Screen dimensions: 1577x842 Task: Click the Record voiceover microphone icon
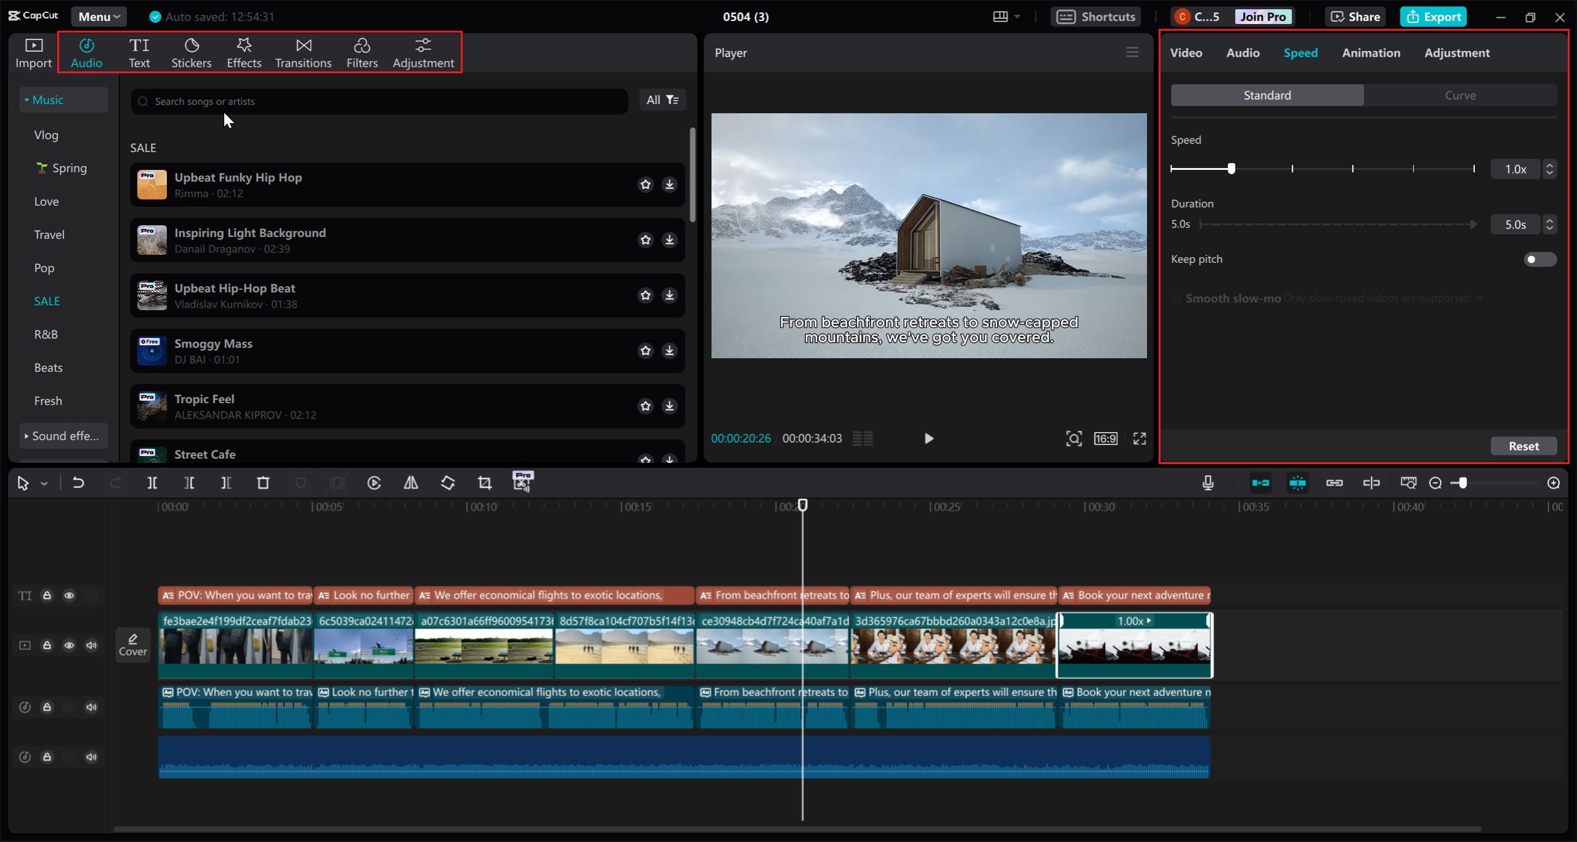(x=1208, y=483)
